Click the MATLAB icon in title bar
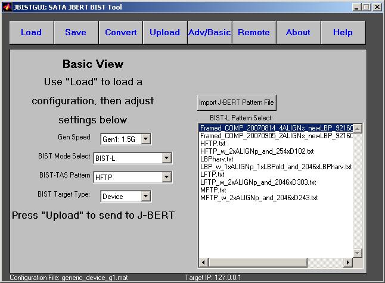 pos(7,7)
